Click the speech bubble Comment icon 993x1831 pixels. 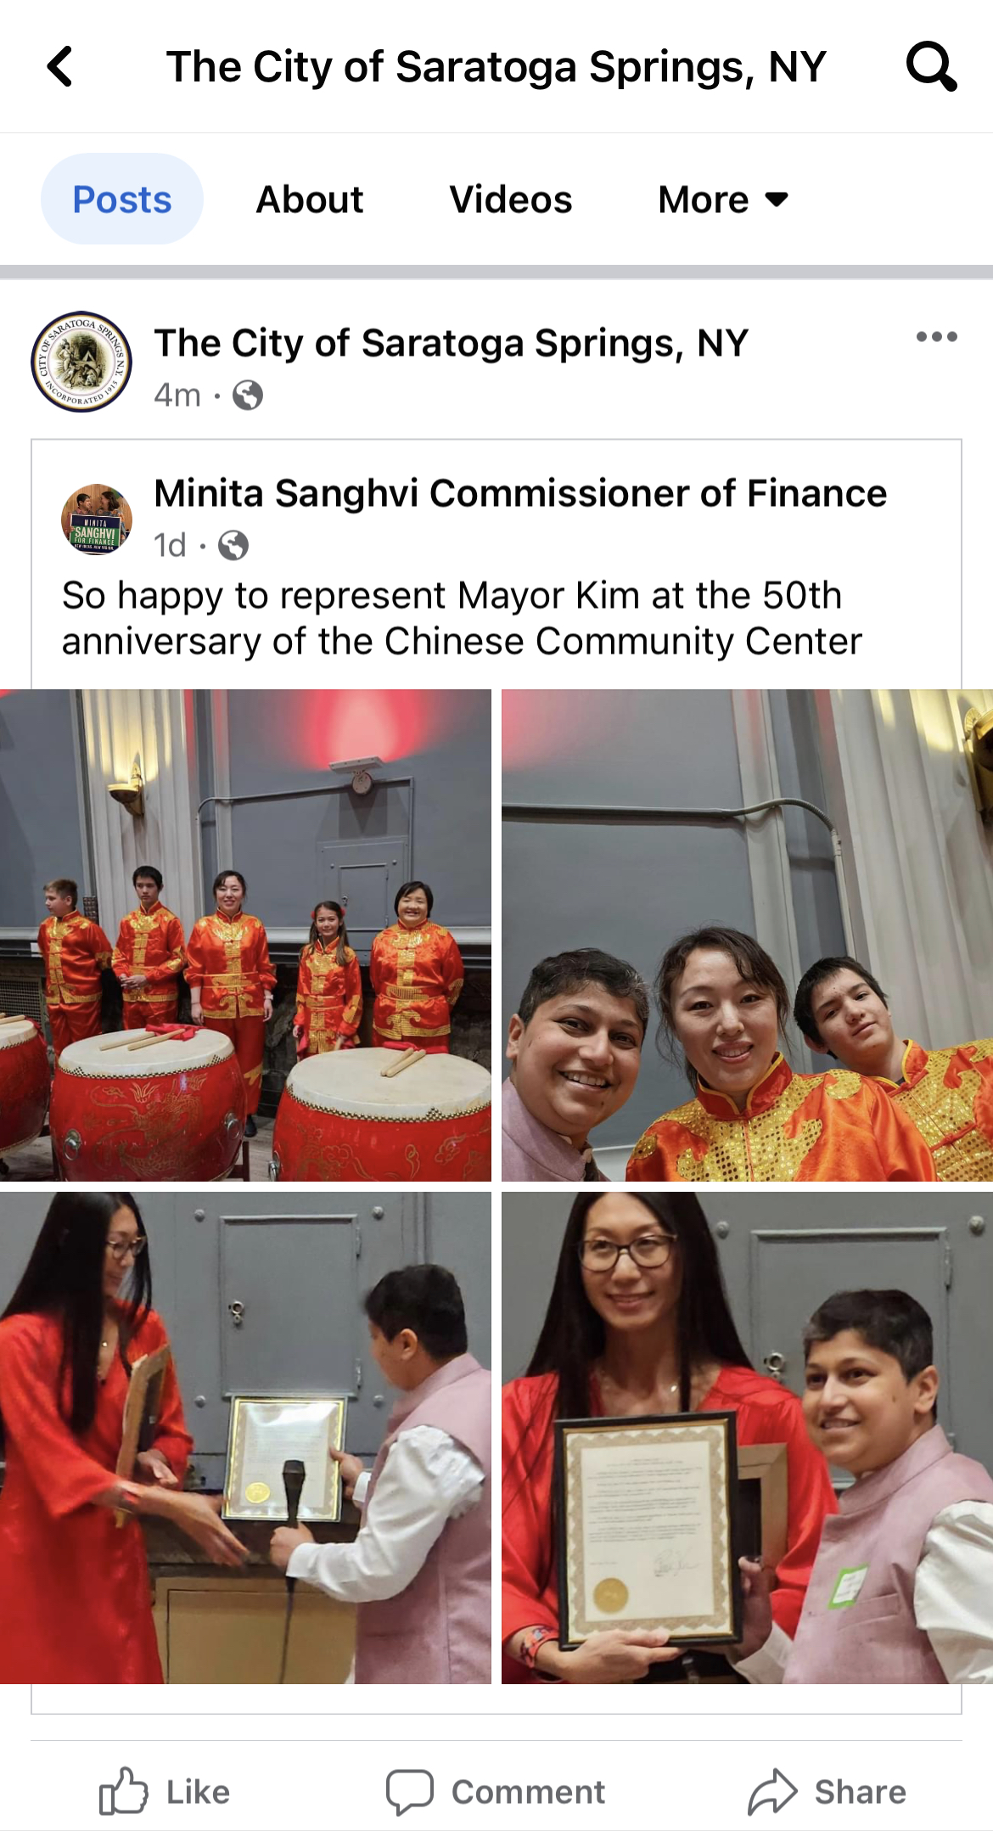click(x=409, y=1792)
